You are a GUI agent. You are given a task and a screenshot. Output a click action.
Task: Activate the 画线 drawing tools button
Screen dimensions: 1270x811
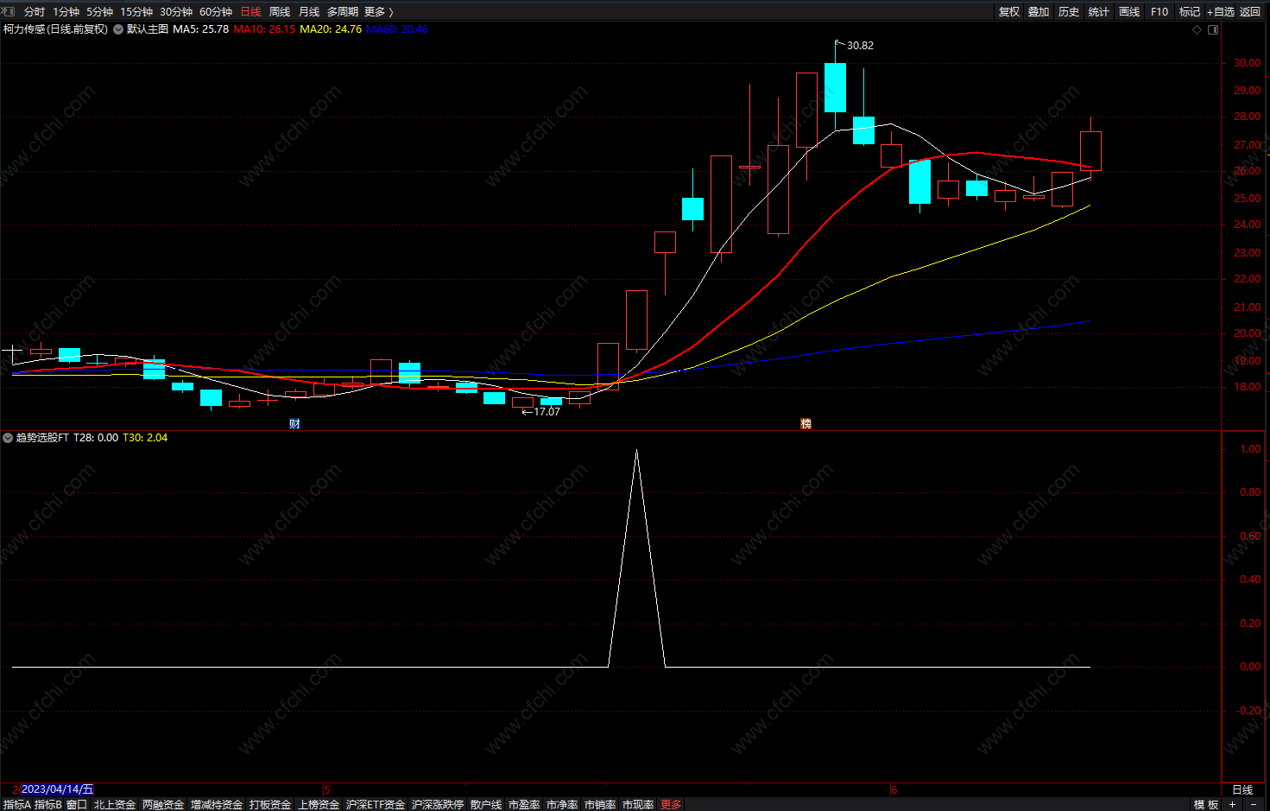click(x=1129, y=11)
